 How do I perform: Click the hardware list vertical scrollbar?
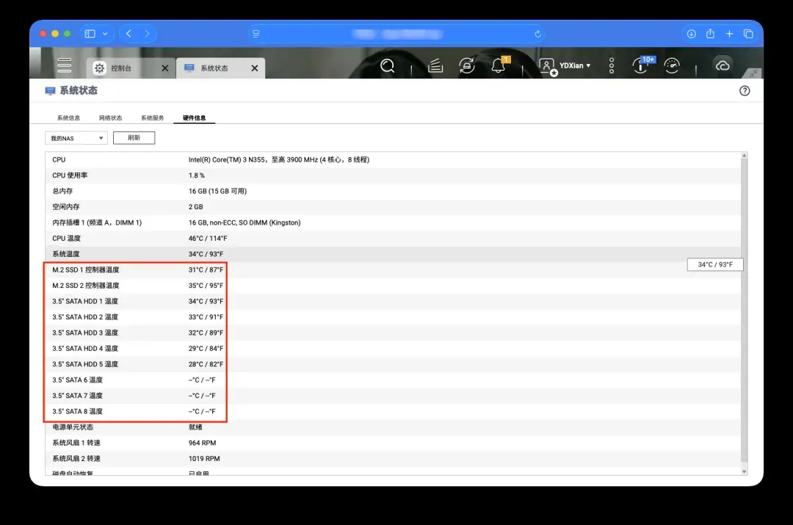[745, 308]
